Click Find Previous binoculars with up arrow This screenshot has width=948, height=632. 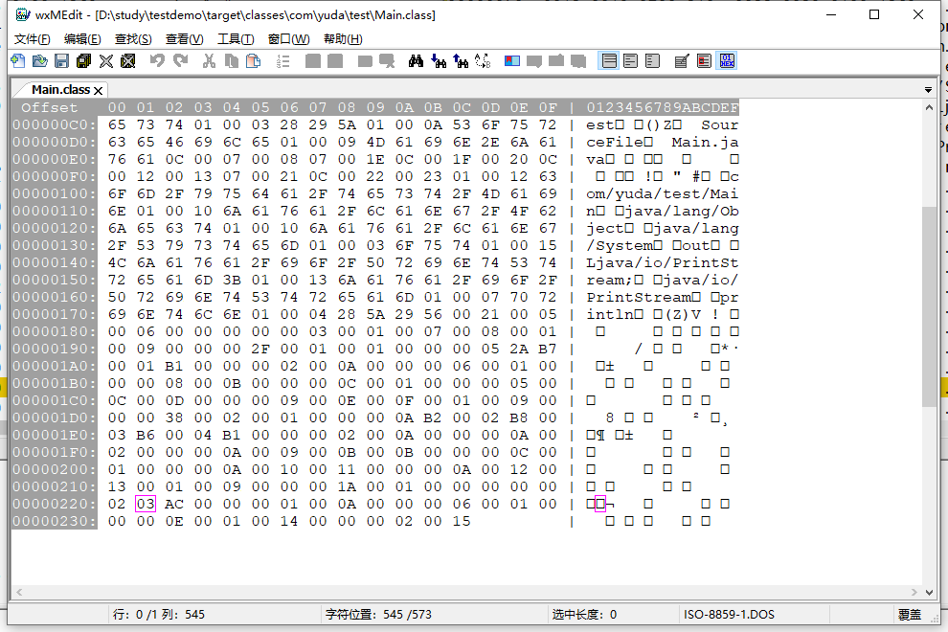click(461, 61)
